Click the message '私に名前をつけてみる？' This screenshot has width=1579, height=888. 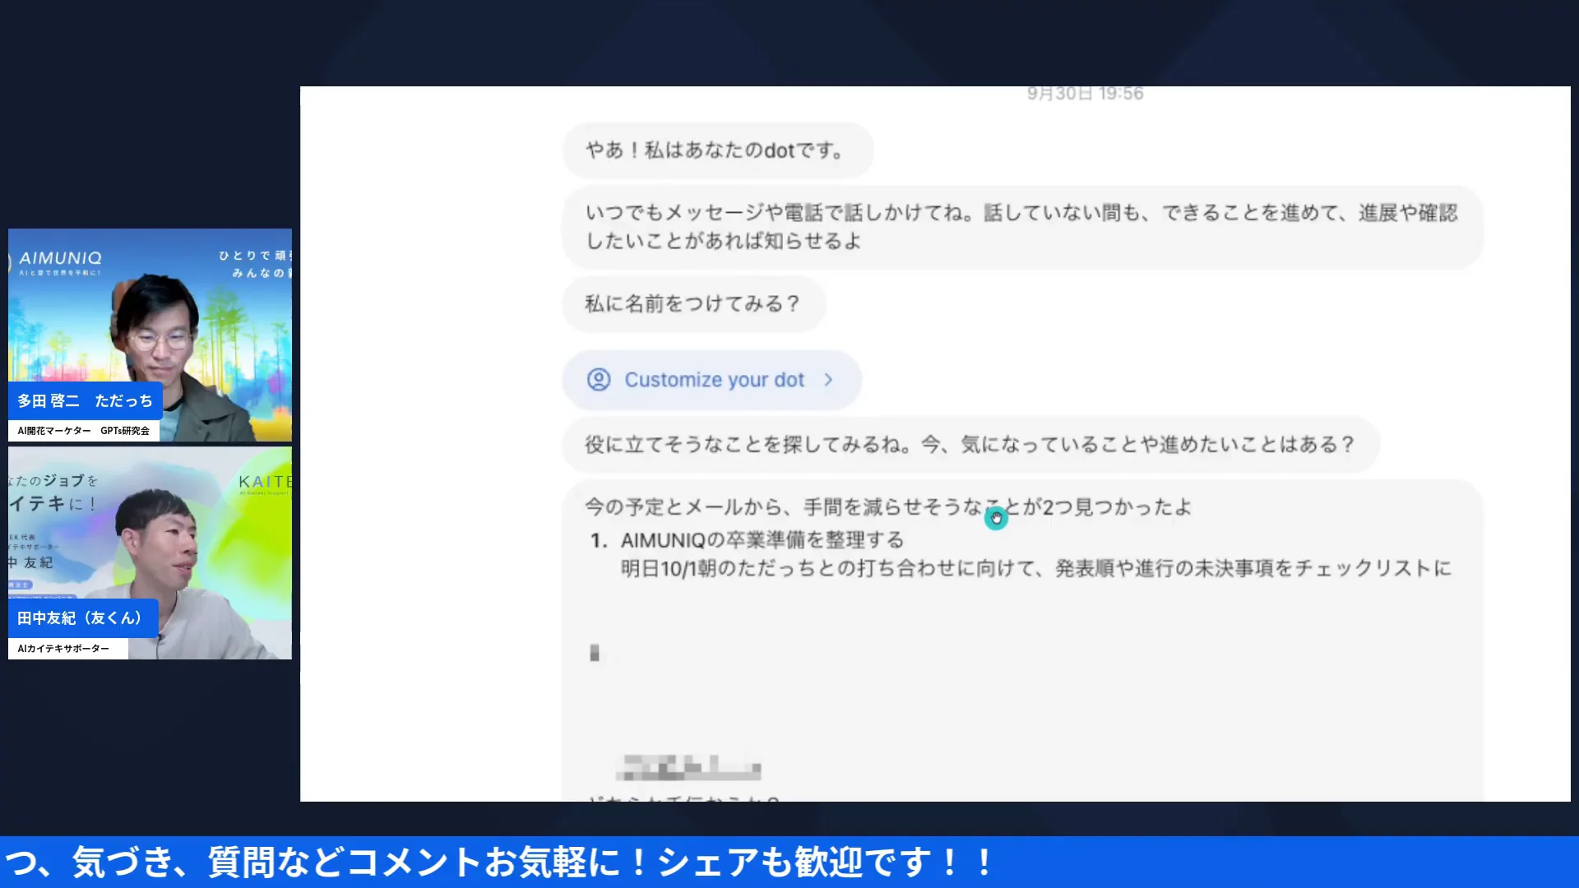click(693, 304)
